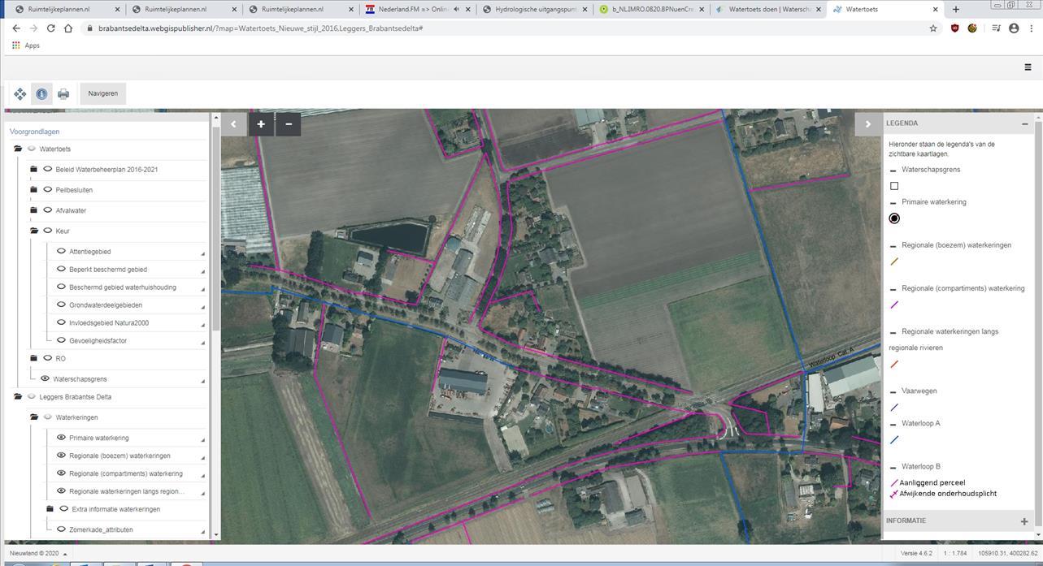Image resolution: width=1043 pixels, height=566 pixels.
Task: Collapse the Keur folder
Action: [x=34, y=231]
